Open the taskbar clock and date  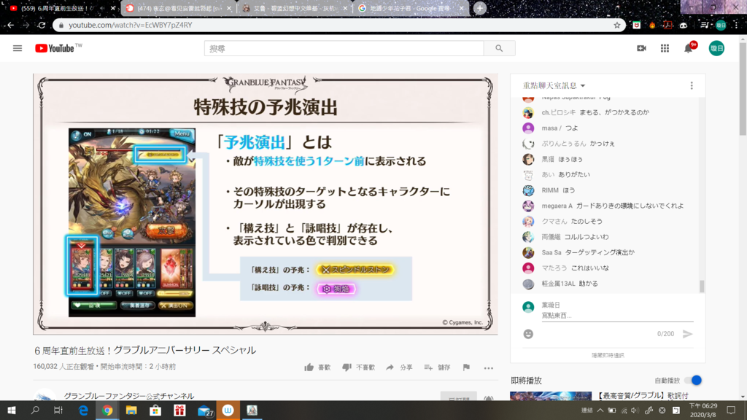coord(703,410)
